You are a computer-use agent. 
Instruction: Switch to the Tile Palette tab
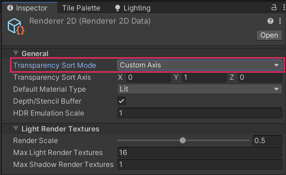(81, 8)
